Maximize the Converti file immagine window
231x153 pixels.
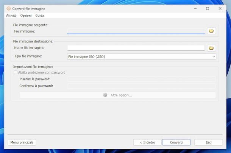(x=208, y=8)
